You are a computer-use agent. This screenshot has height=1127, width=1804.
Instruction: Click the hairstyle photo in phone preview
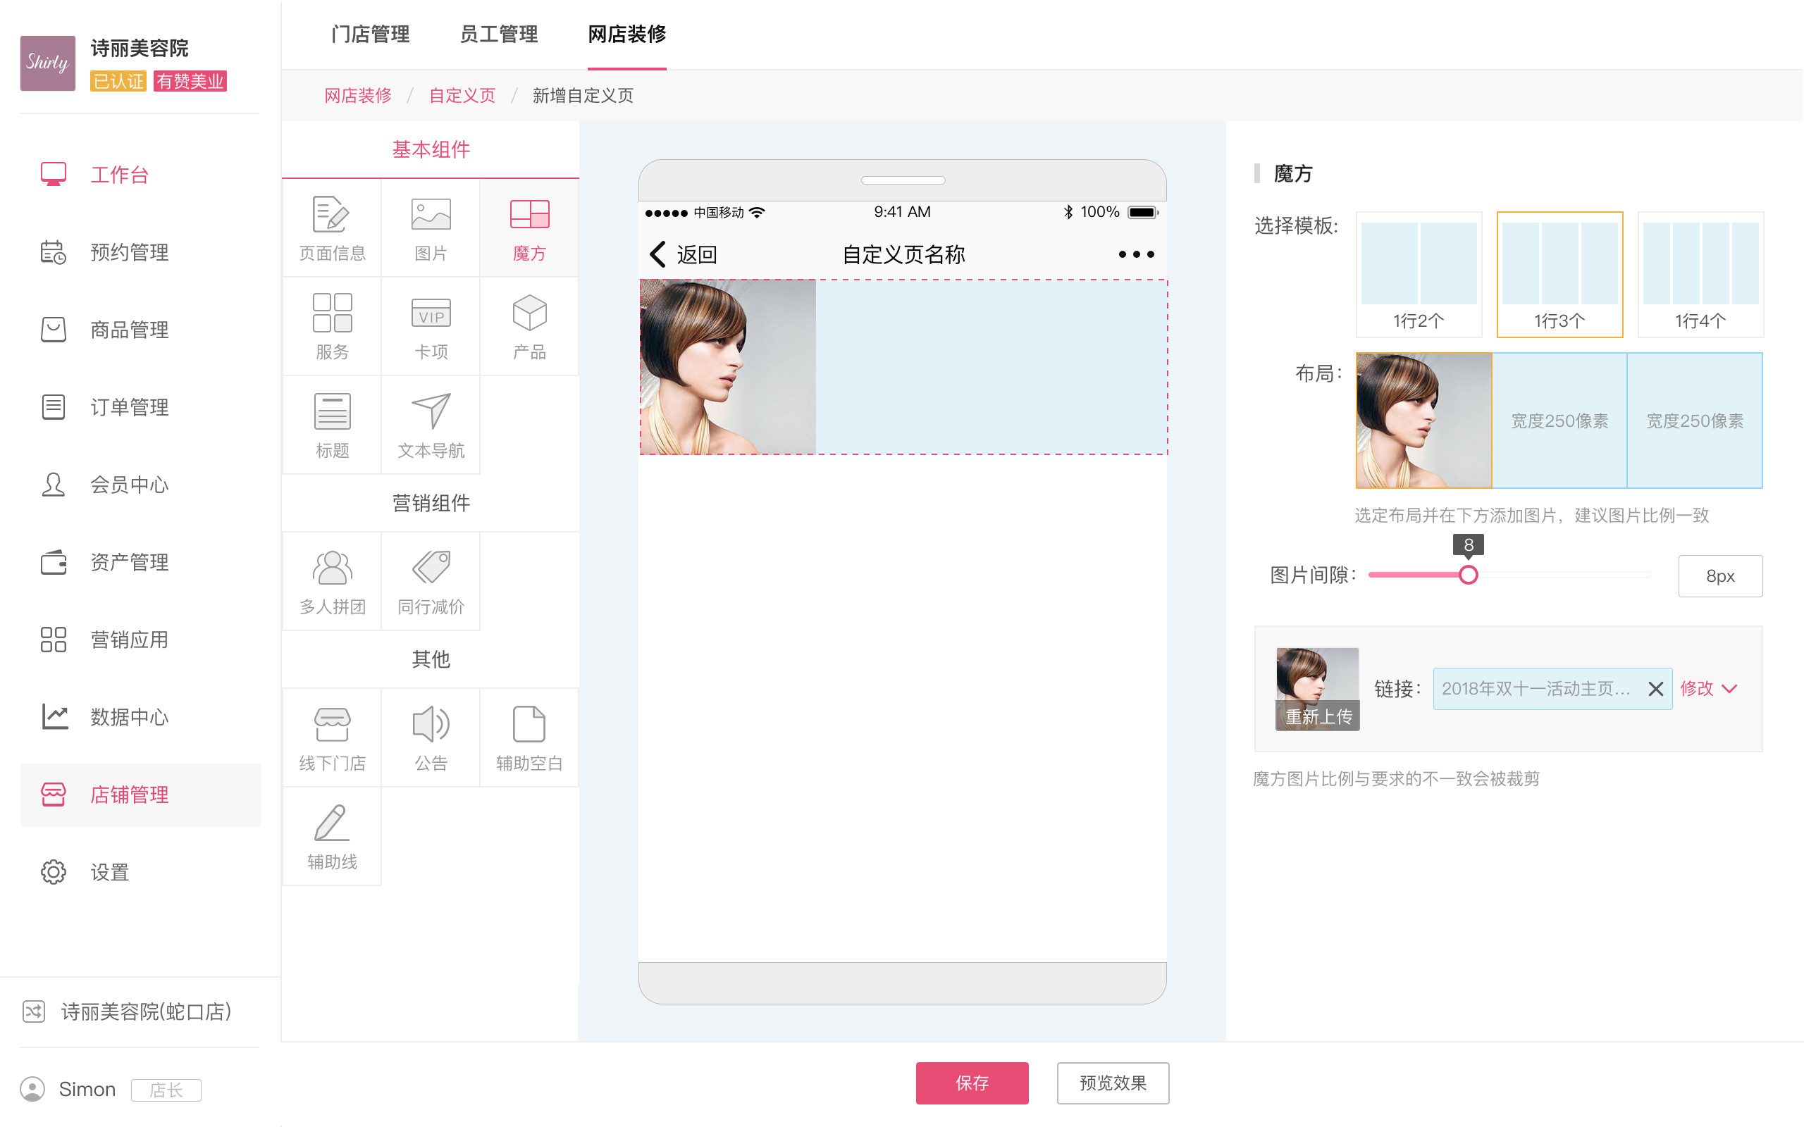point(729,367)
